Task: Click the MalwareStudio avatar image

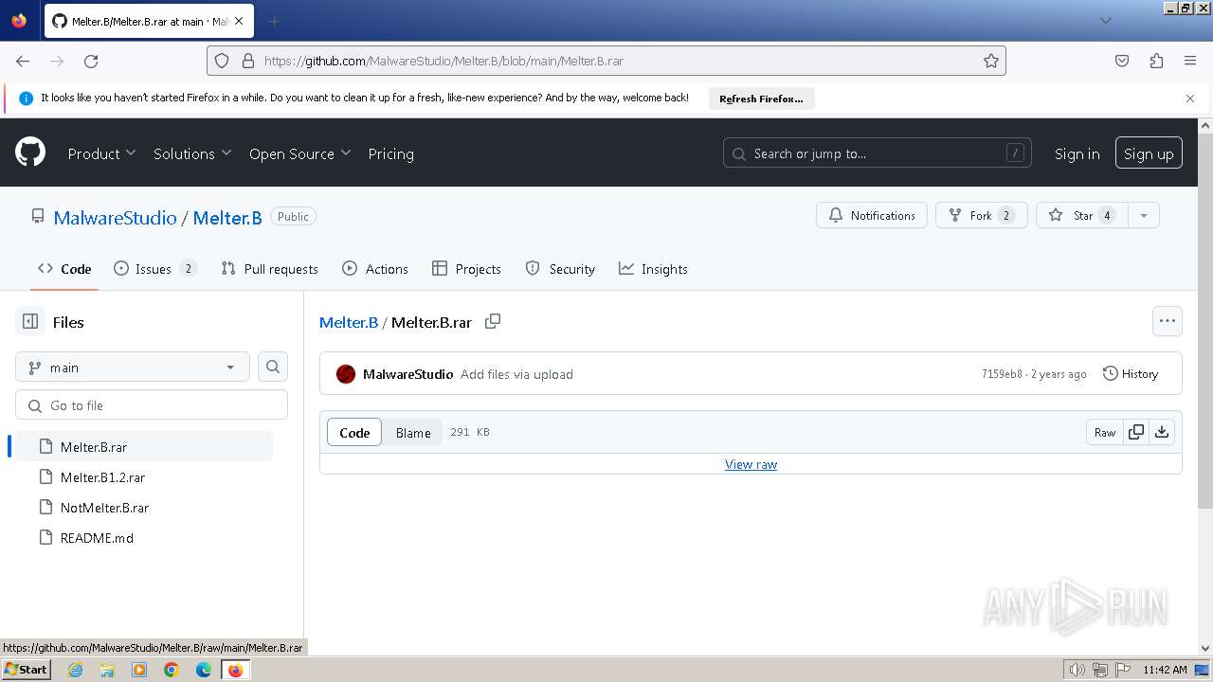Action: point(346,374)
